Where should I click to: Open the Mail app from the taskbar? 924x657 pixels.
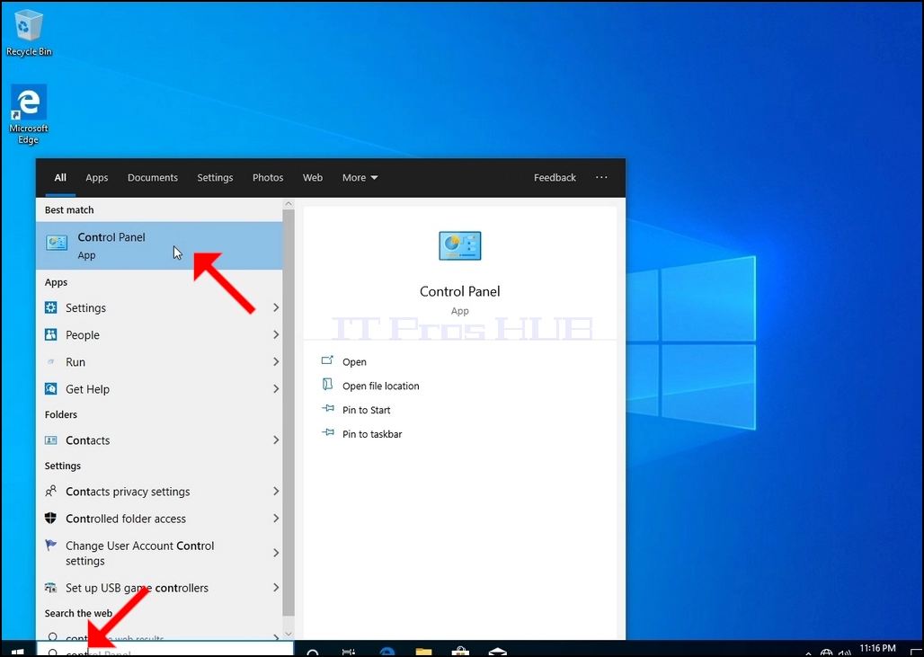[497, 652]
